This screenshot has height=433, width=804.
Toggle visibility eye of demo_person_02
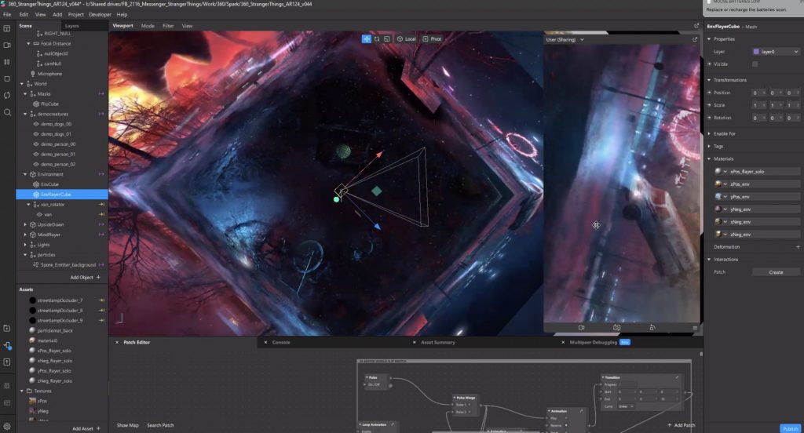pos(36,165)
